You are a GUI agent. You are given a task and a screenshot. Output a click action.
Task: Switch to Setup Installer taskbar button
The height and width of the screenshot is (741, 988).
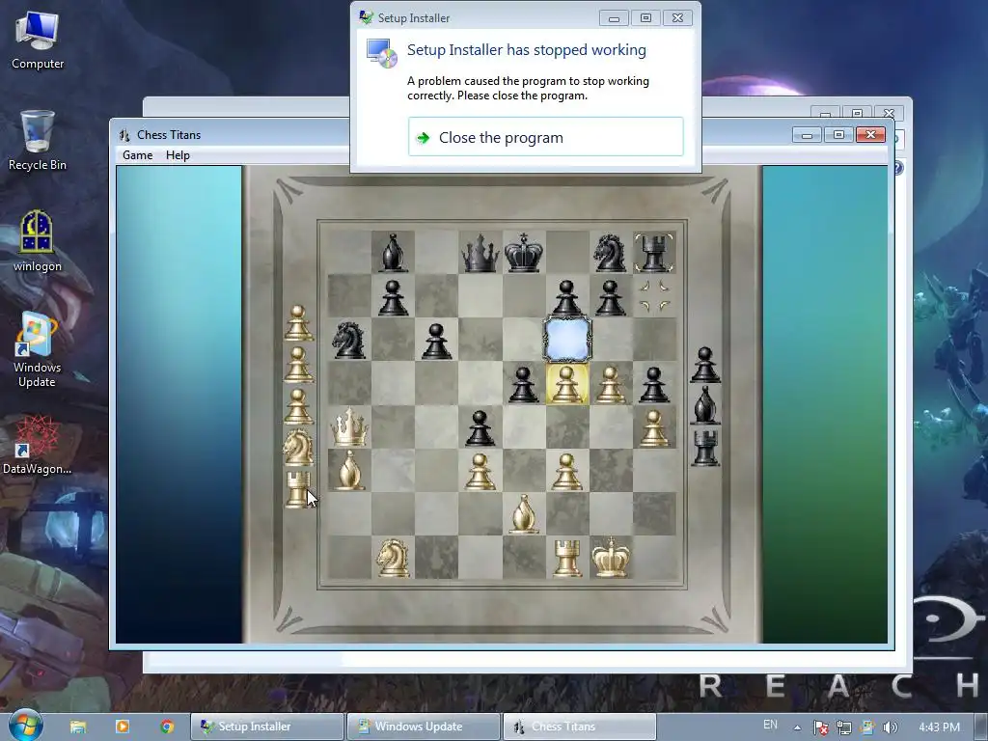coord(267,727)
